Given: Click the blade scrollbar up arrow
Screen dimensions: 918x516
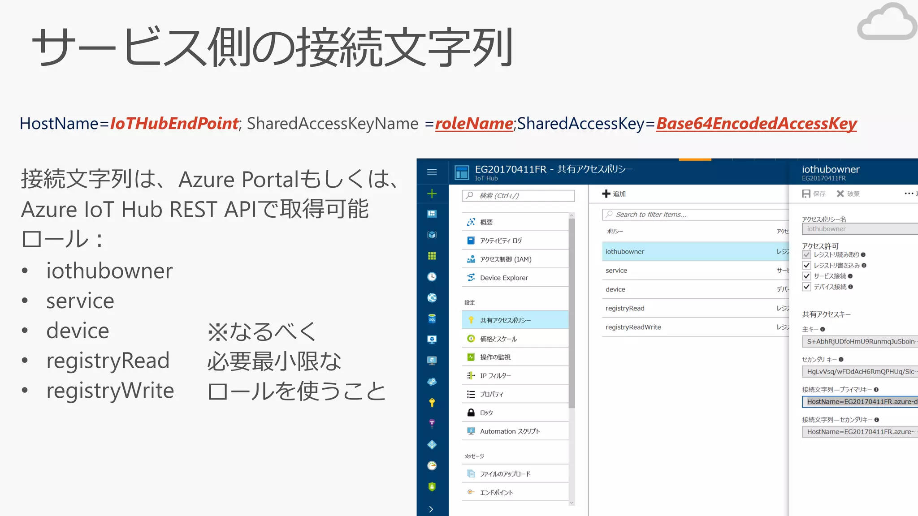Looking at the screenshot, I should tap(572, 216).
